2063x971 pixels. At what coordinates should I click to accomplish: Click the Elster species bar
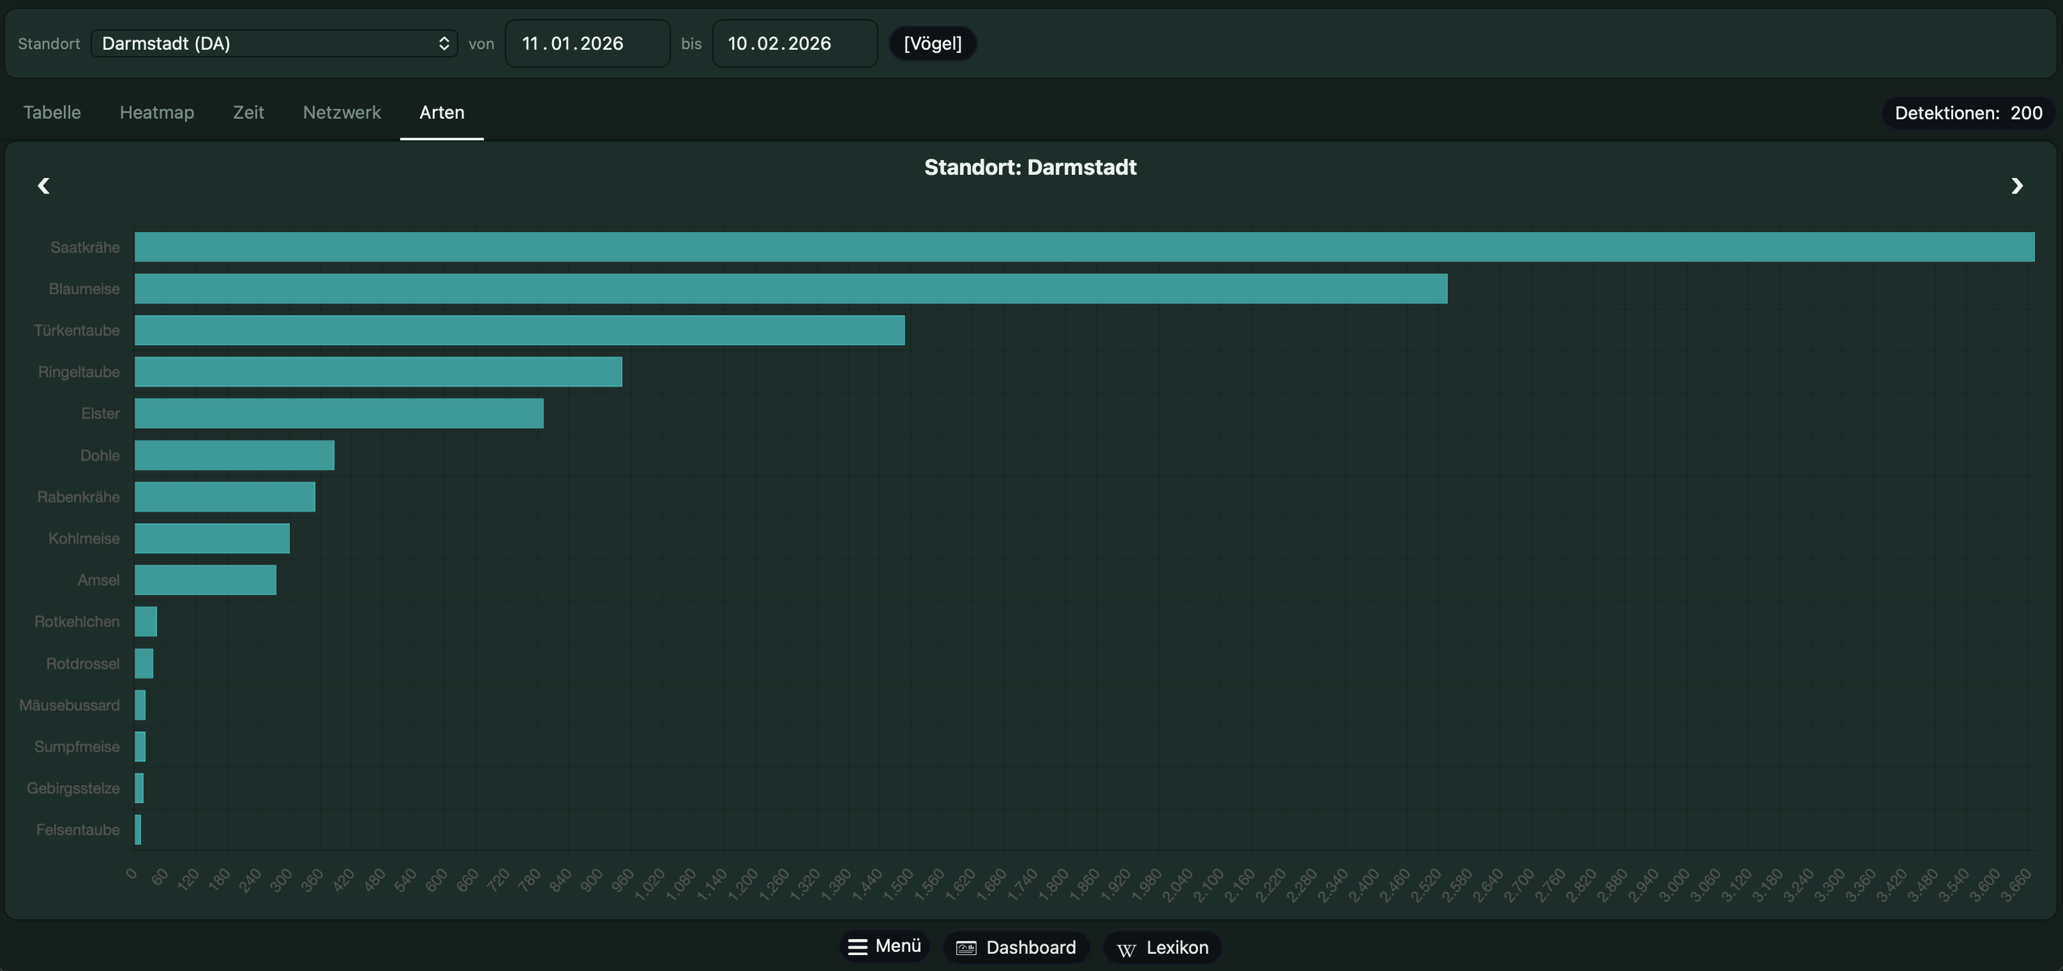click(339, 413)
